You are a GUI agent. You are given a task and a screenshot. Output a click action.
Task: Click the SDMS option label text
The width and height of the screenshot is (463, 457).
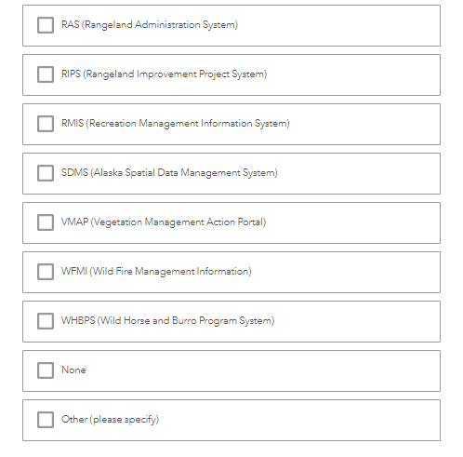[169, 173]
